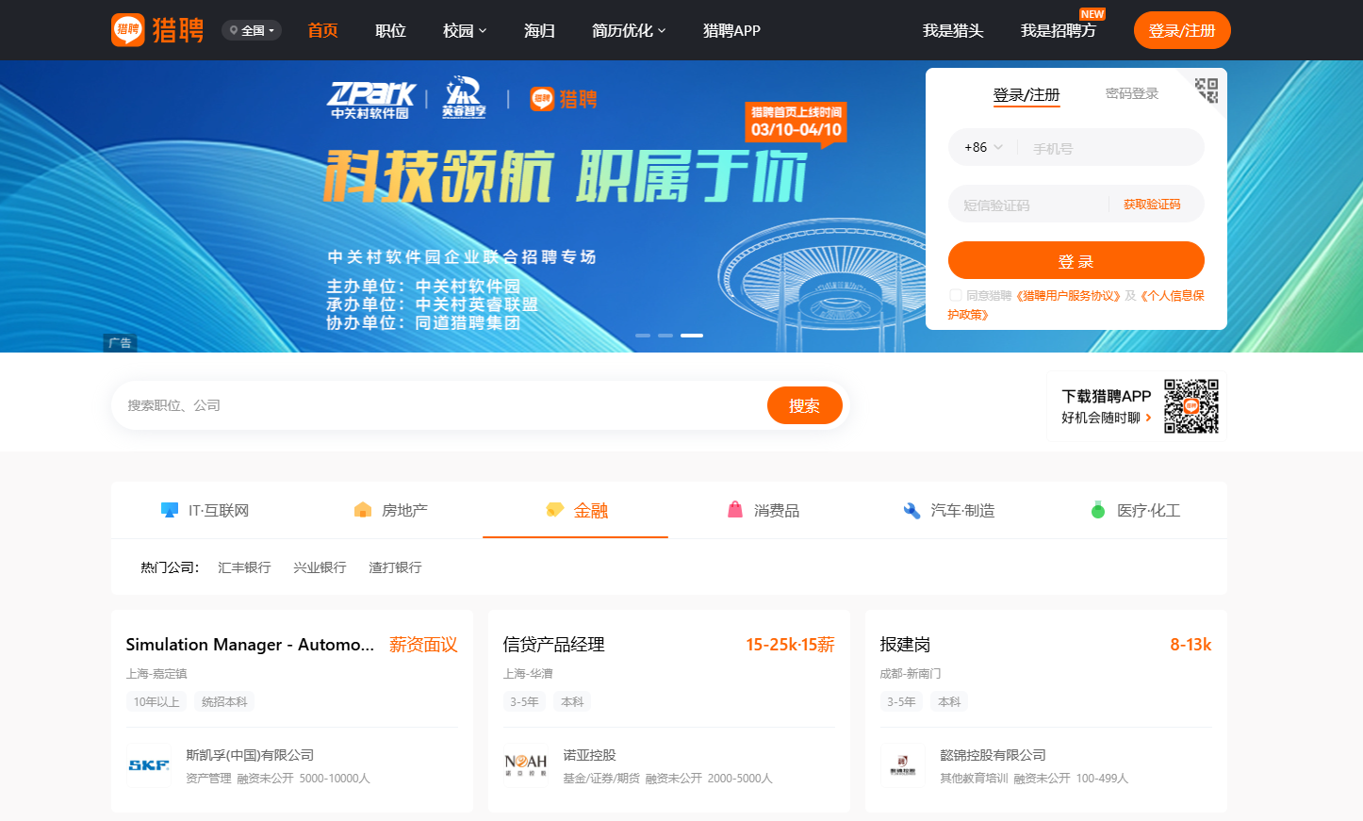Image resolution: width=1363 pixels, height=821 pixels.
Task: Open 我是猎头 link
Action: tap(953, 30)
